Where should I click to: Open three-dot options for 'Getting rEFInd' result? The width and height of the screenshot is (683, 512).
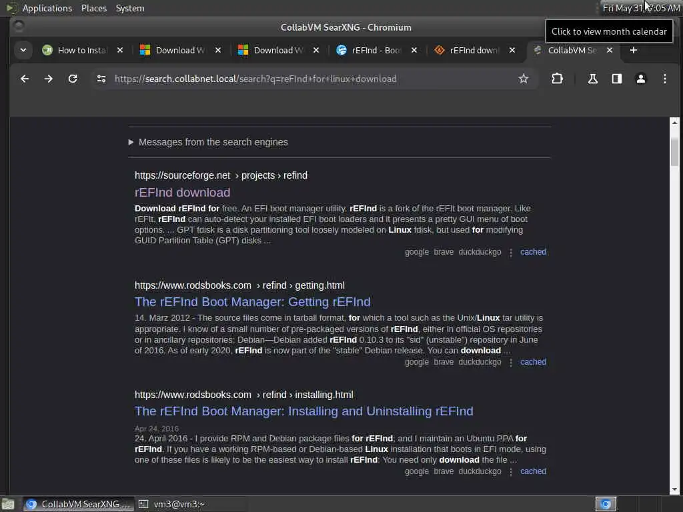[511, 362]
